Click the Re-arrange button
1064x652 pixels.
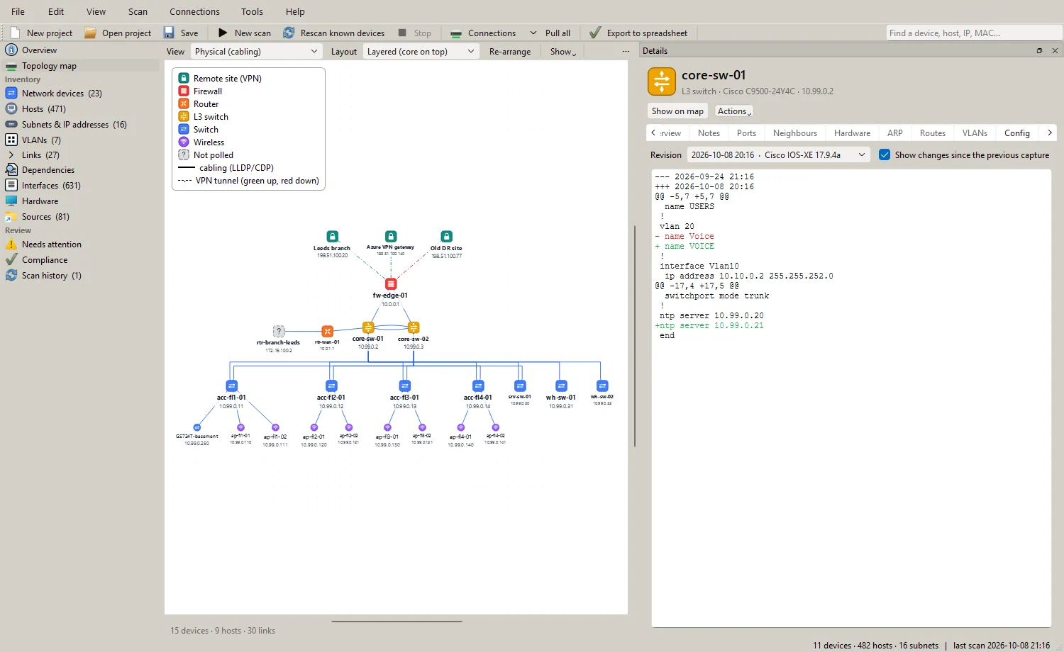coord(510,51)
